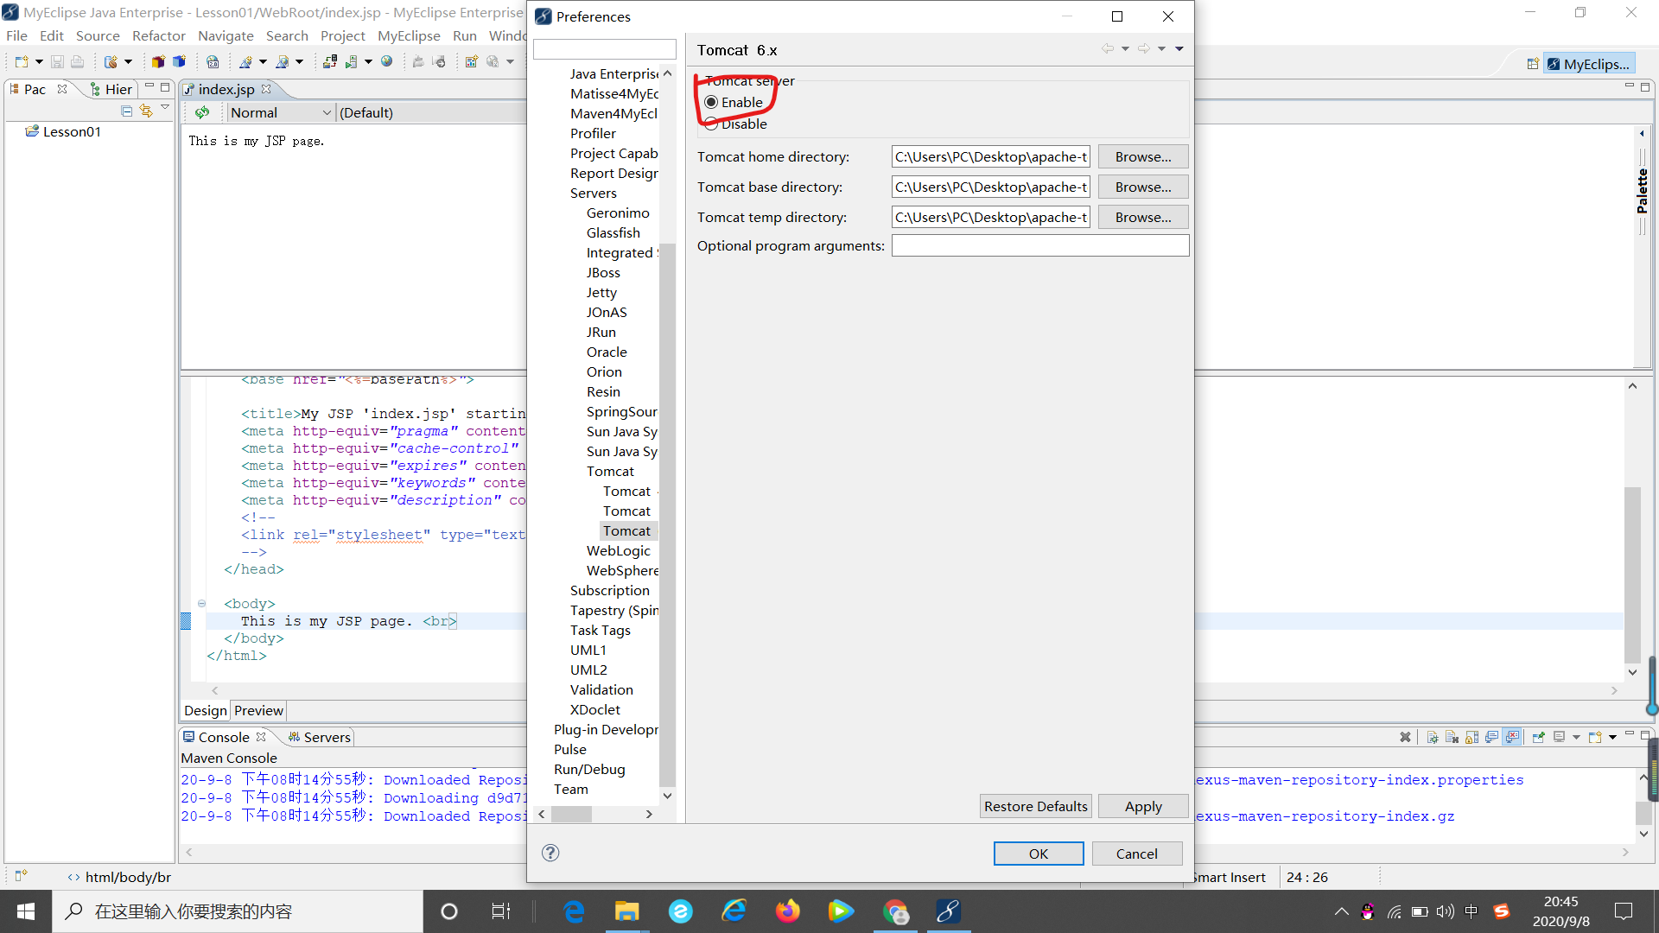Click the Save icon in the toolbar
Image resolution: width=1659 pixels, height=933 pixels.
(57, 61)
